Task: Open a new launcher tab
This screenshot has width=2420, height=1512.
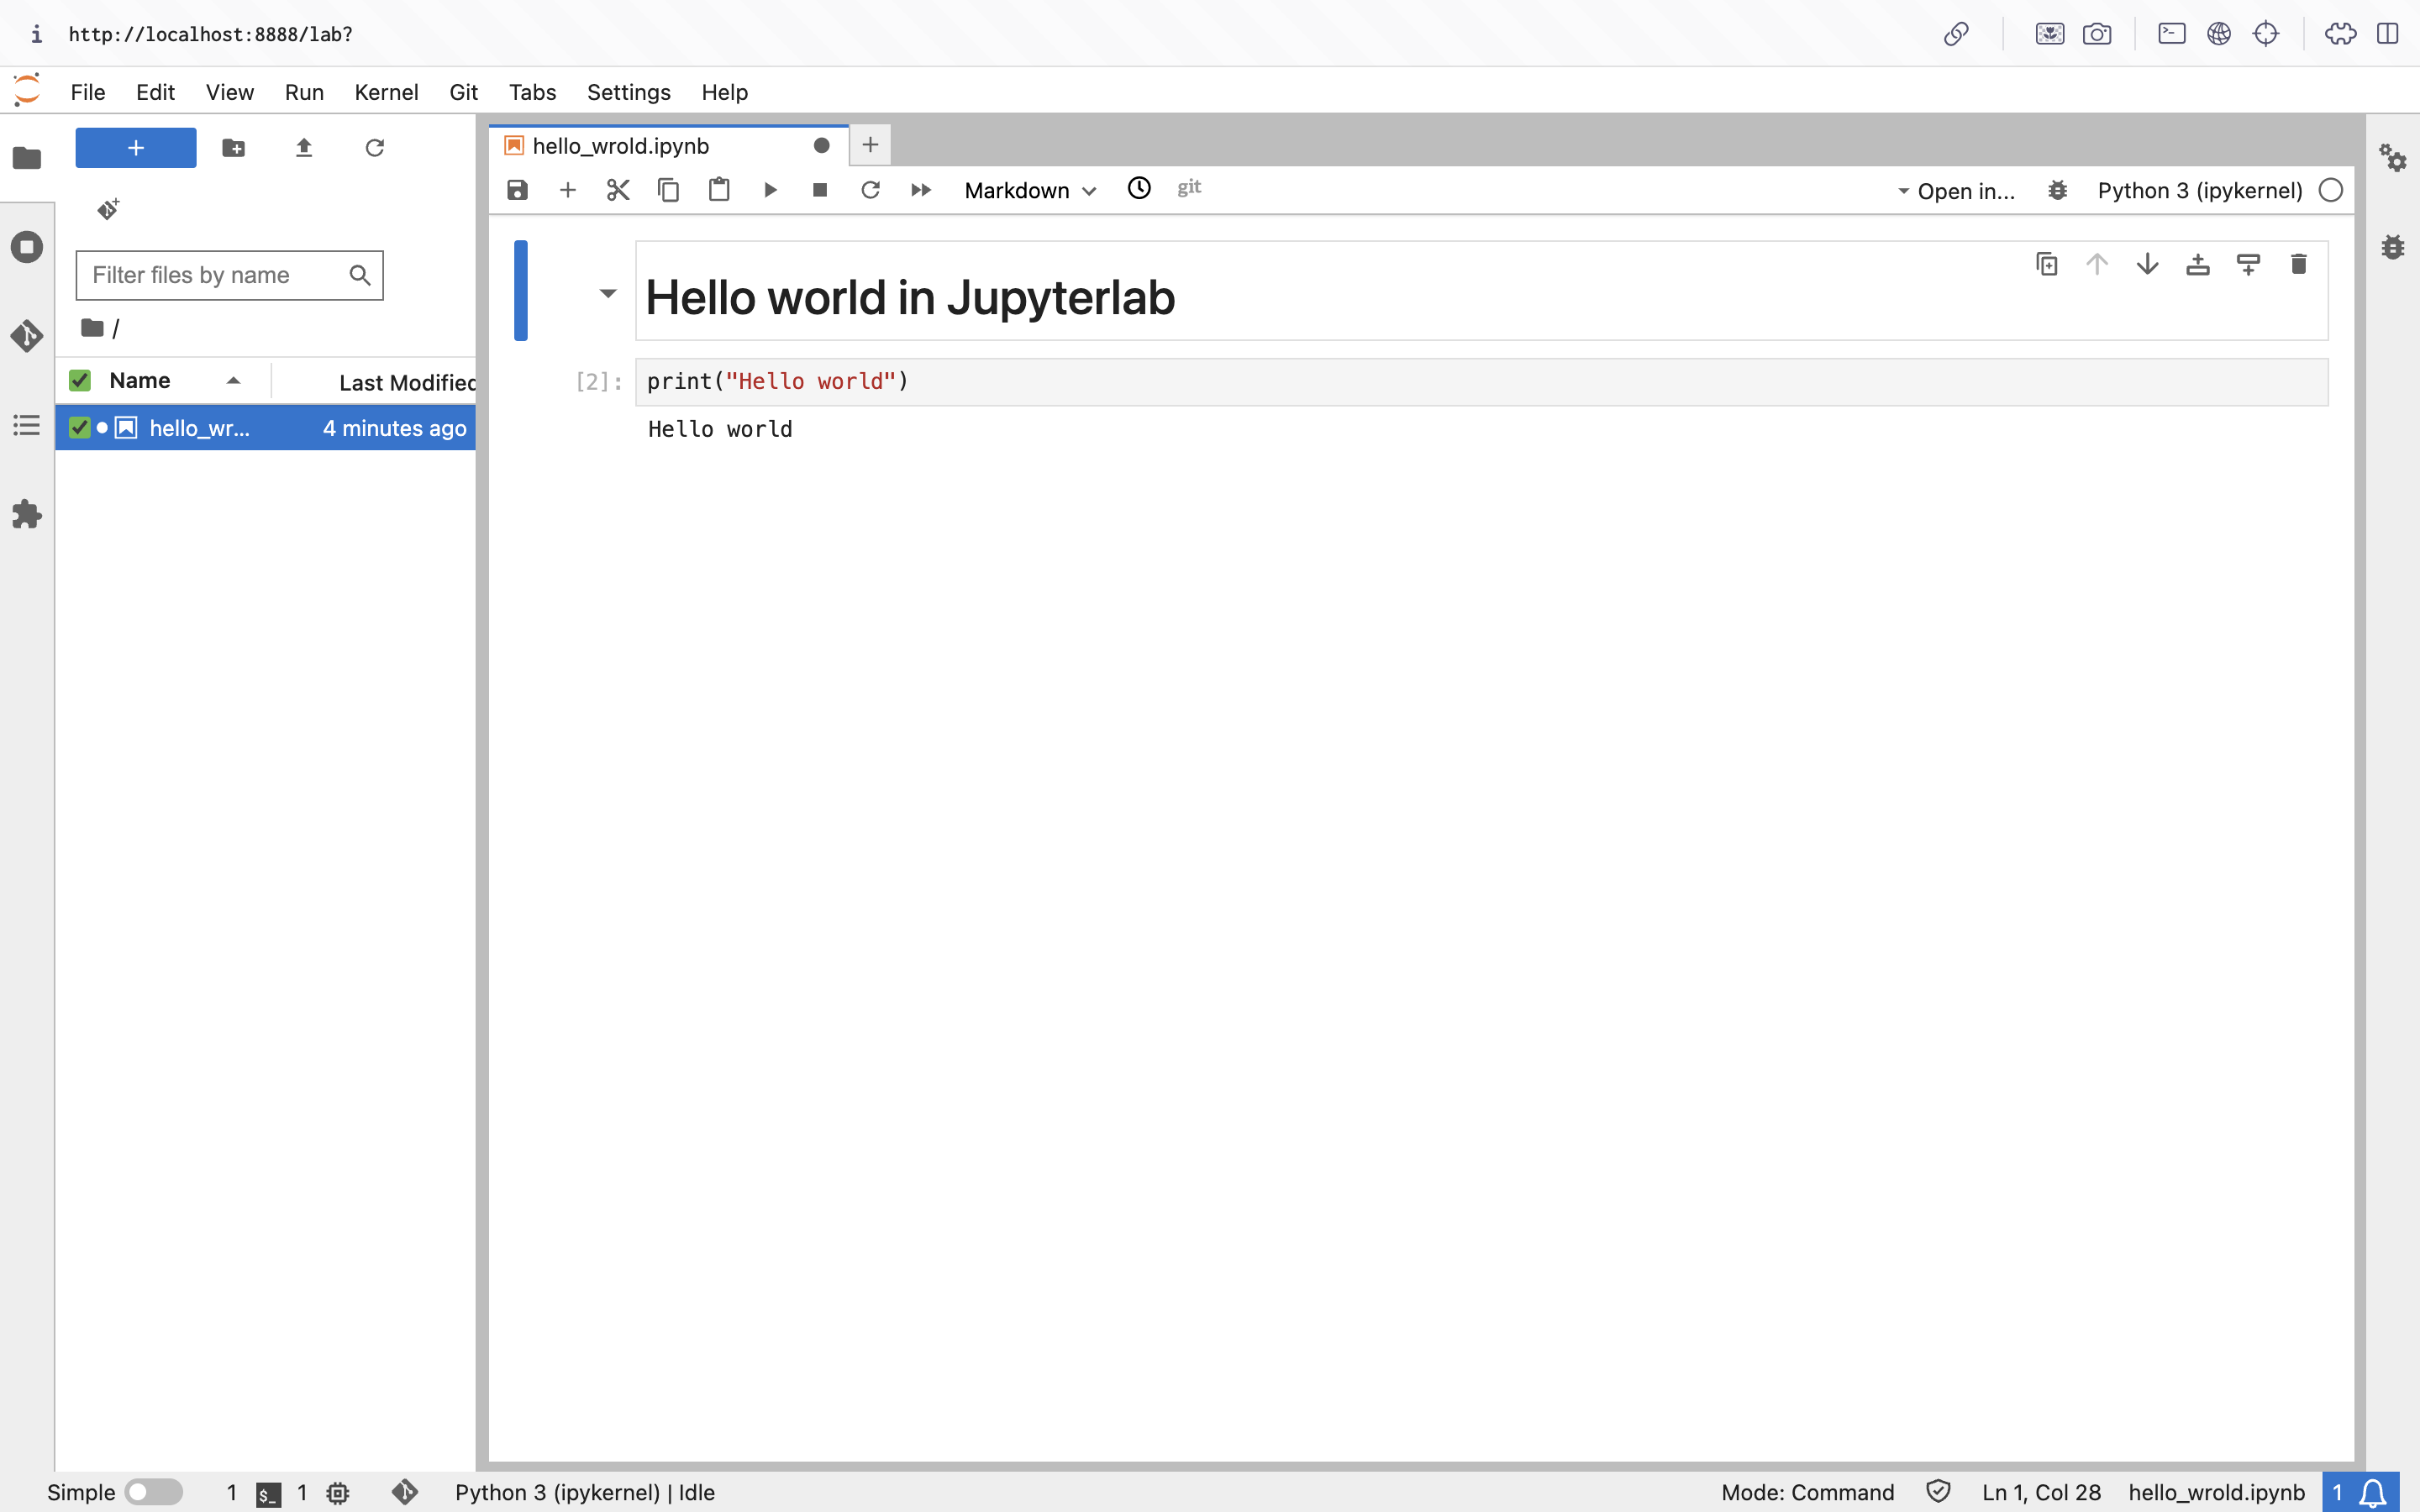Action: coord(870,145)
